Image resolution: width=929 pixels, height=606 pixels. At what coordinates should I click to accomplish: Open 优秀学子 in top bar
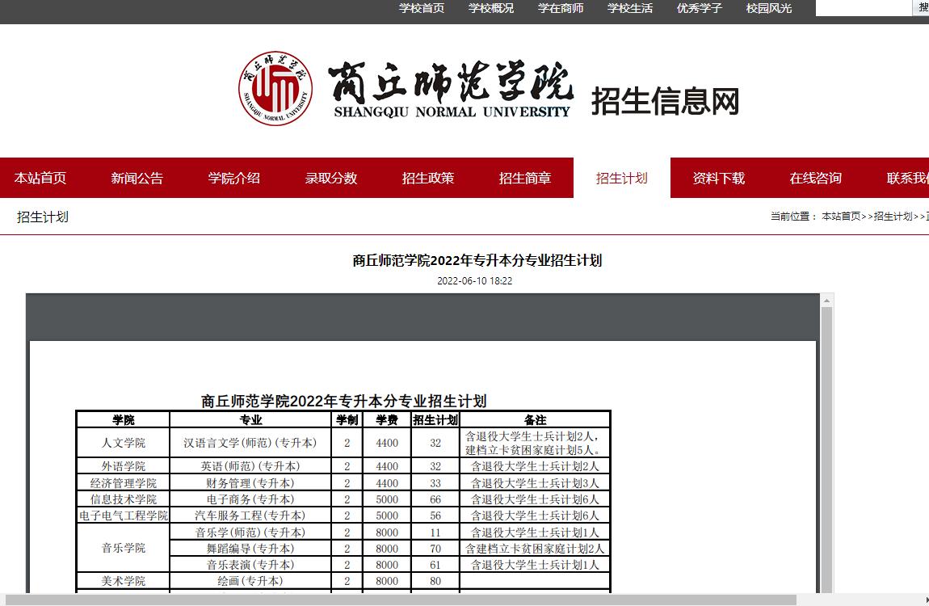(x=699, y=8)
